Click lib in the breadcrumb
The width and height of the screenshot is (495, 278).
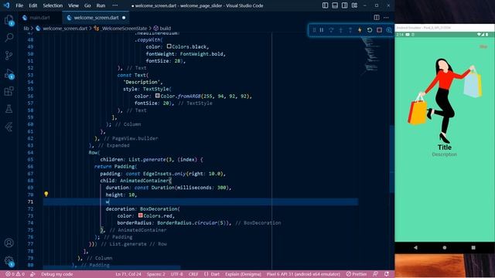coord(26,28)
